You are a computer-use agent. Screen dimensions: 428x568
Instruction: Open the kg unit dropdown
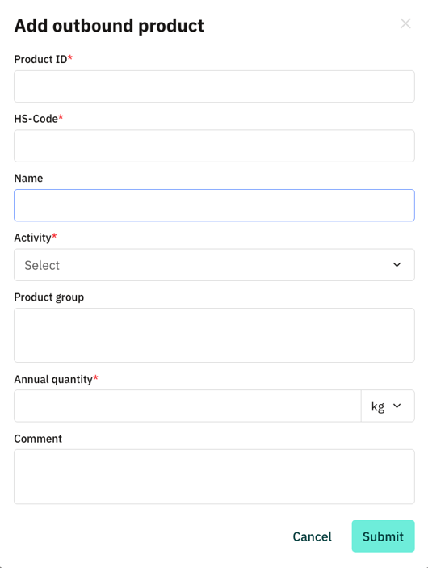coord(388,406)
